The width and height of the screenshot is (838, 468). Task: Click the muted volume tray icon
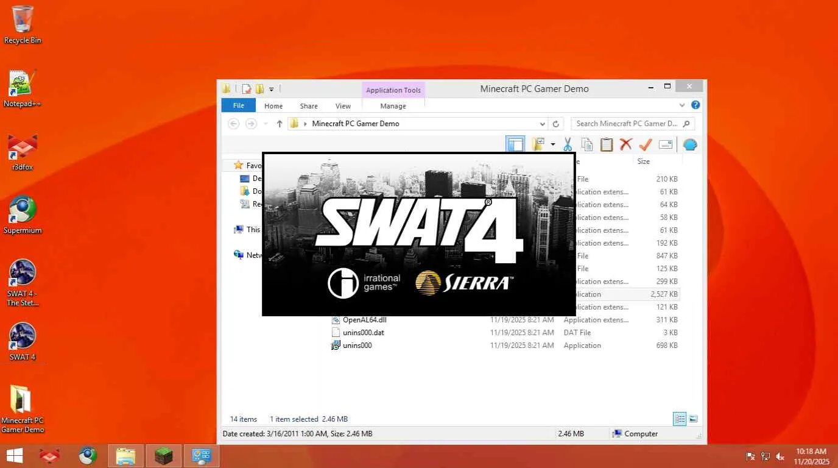tap(781, 456)
